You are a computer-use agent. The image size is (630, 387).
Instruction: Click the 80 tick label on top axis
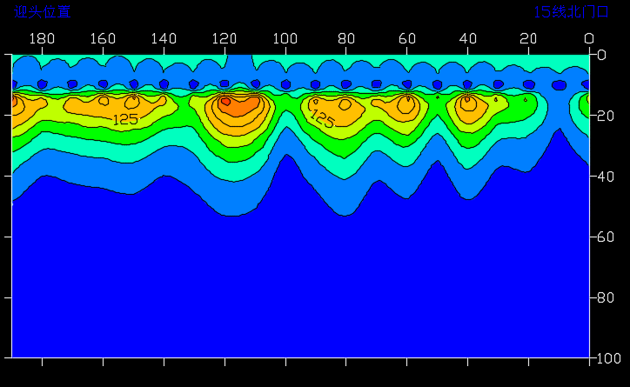(x=345, y=38)
